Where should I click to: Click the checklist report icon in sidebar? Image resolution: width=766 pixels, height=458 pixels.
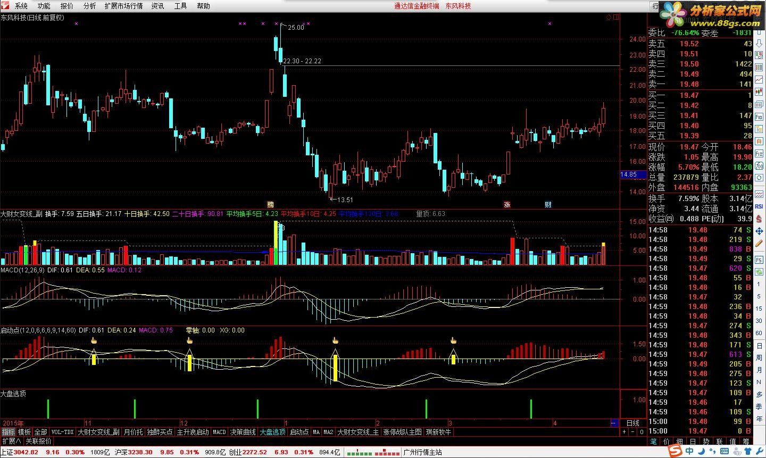point(759,55)
